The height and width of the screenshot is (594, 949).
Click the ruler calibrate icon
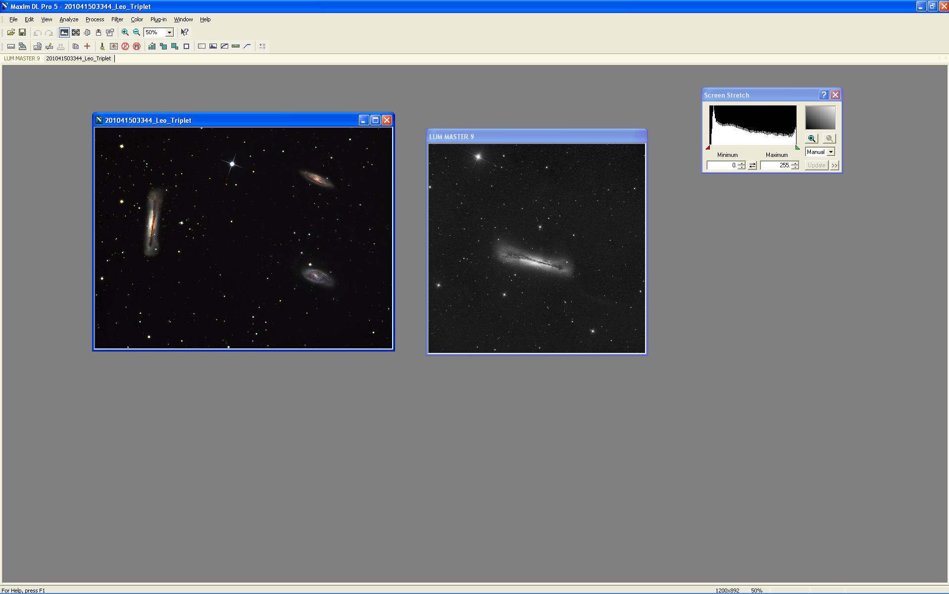click(11, 46)
